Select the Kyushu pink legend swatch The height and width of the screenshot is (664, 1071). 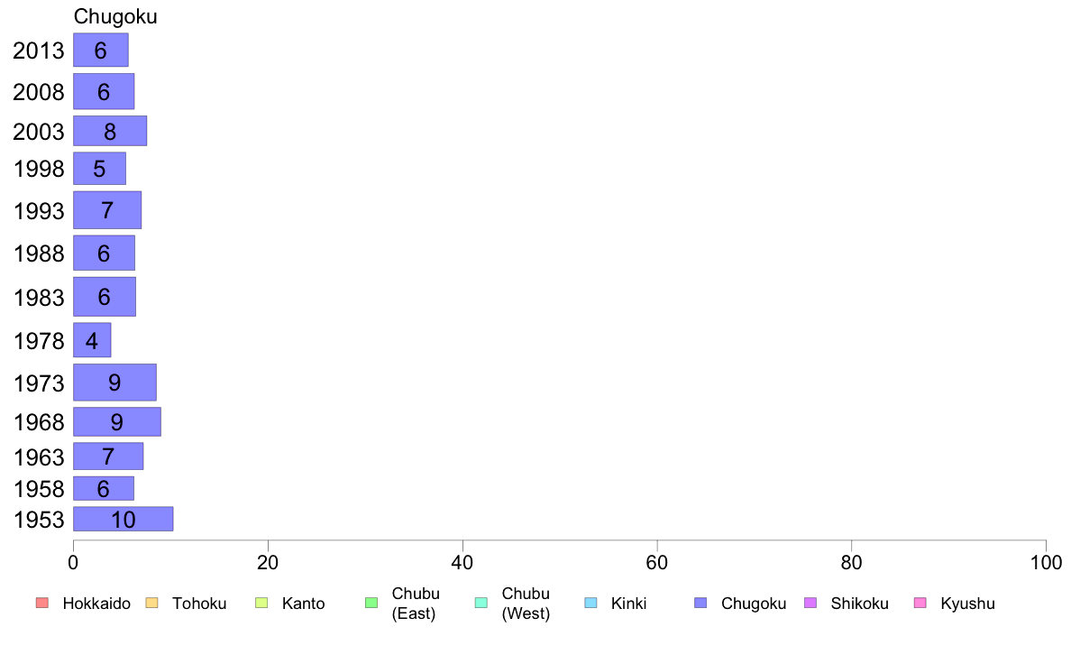(x=920, y=603)
